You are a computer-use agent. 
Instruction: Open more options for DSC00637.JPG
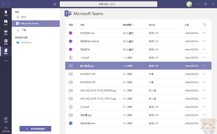pos(204,74)
